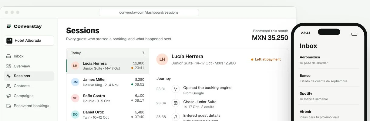Viewport: 370px width, 121px height.
Task: Click the JM avatar in session list
Action: [75, 82]
